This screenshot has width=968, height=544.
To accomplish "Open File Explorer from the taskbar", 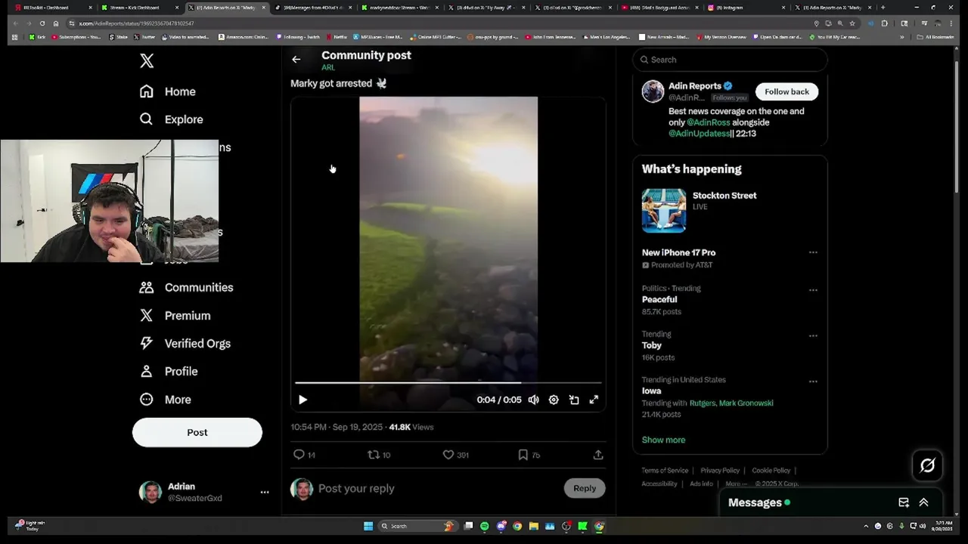I will (x=534, y=526).
